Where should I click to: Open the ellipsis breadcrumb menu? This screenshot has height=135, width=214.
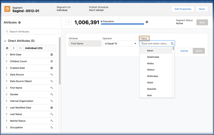pos(20,48)
